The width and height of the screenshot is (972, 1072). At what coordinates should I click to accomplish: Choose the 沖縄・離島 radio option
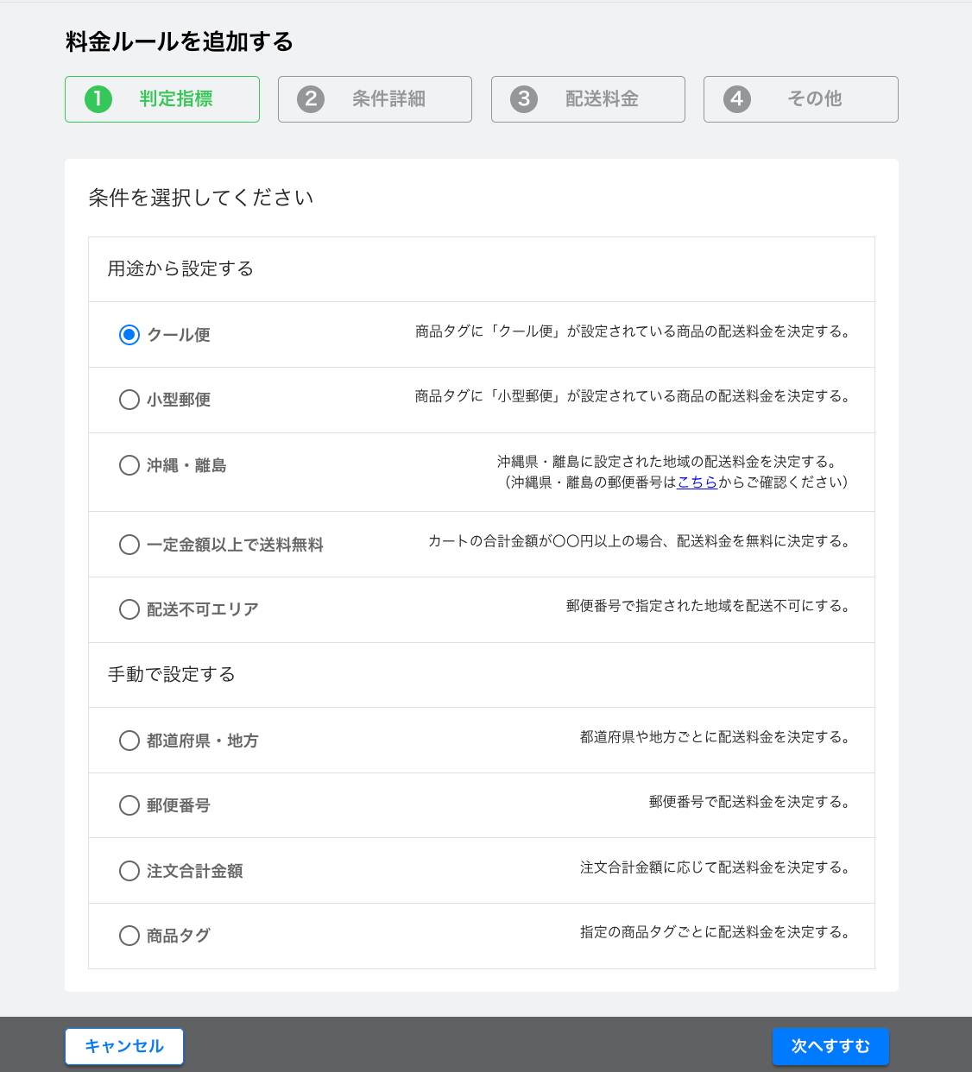(129, 465)
